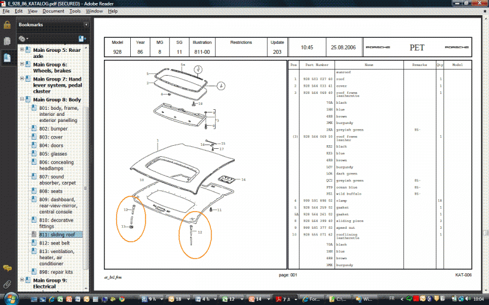Switch to Outlook taskbar group 18
Image resolution: width=489 pixels, height=305 pixels.
(x=178, y=300)
